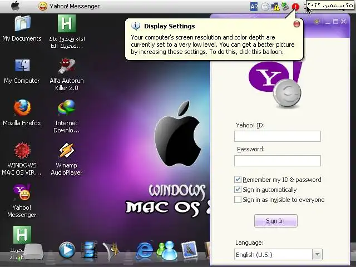The image size is (356, 267).
Task: Open the Yahoo! Messenger menu bar item
Action: tap(69, 6)
